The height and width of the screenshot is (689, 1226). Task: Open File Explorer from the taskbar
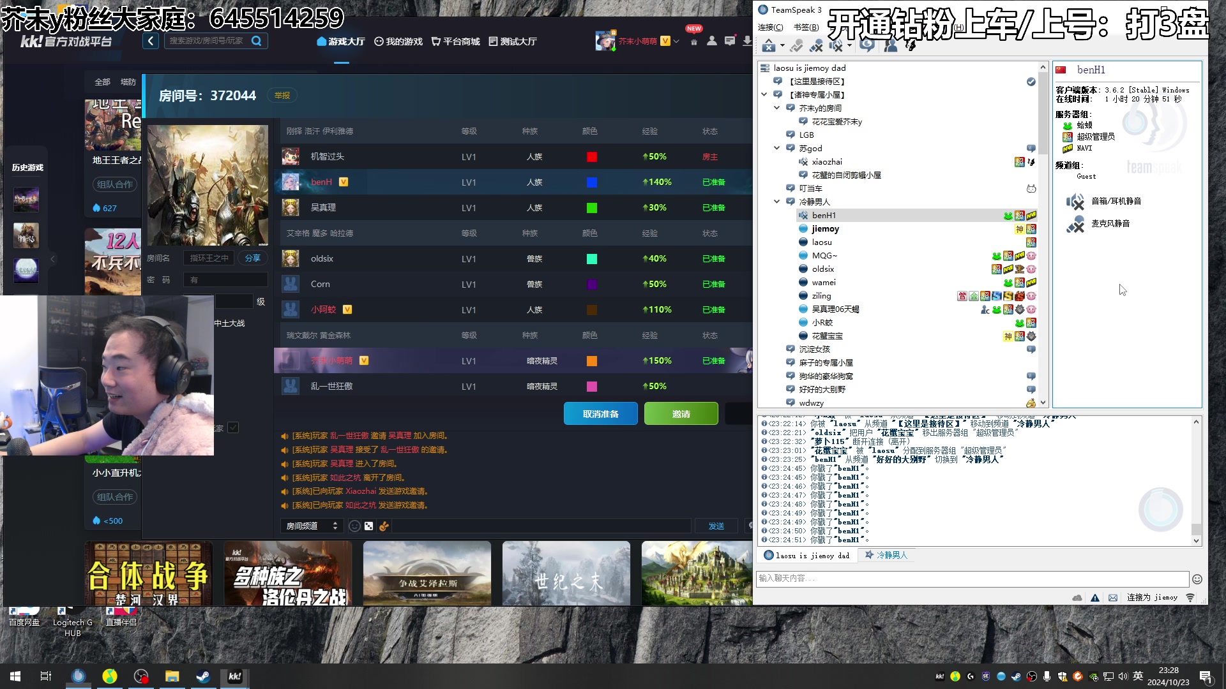click(172, 676)
